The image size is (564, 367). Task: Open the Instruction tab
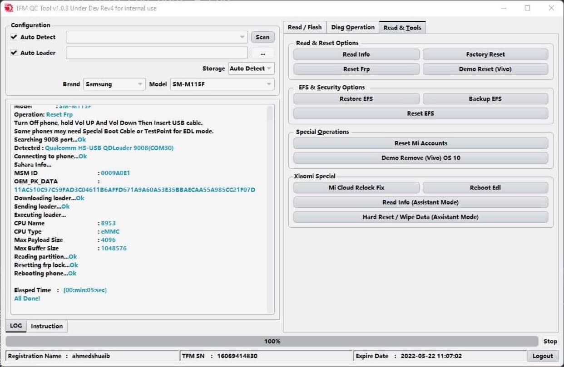click(x=47, y=326)
